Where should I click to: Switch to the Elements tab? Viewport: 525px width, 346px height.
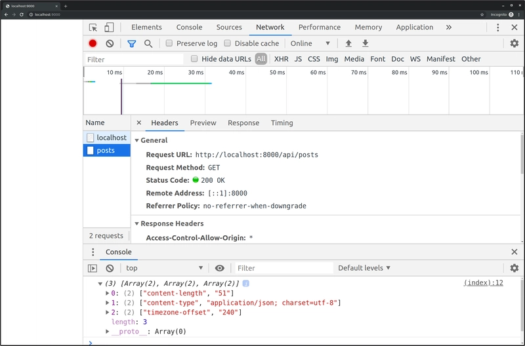point(146,28)
